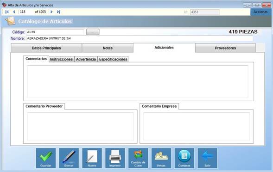Exit using the Salir arrow button
Viewport: 273px width, 172px height.
[207, 158]
